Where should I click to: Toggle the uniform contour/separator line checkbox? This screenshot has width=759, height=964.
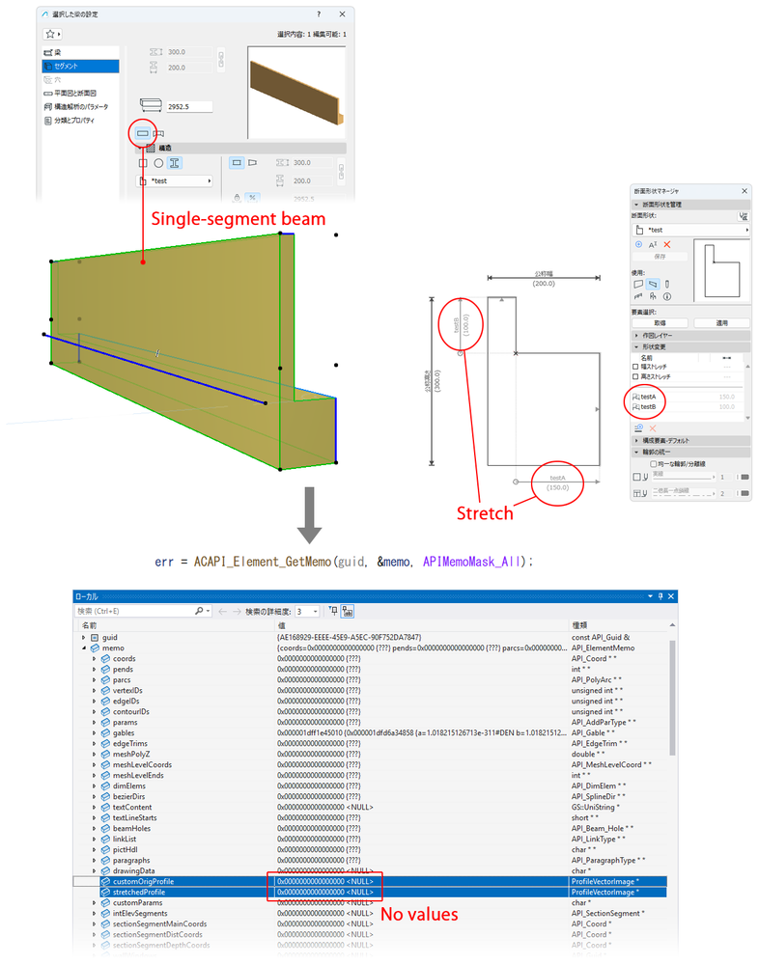653,464
